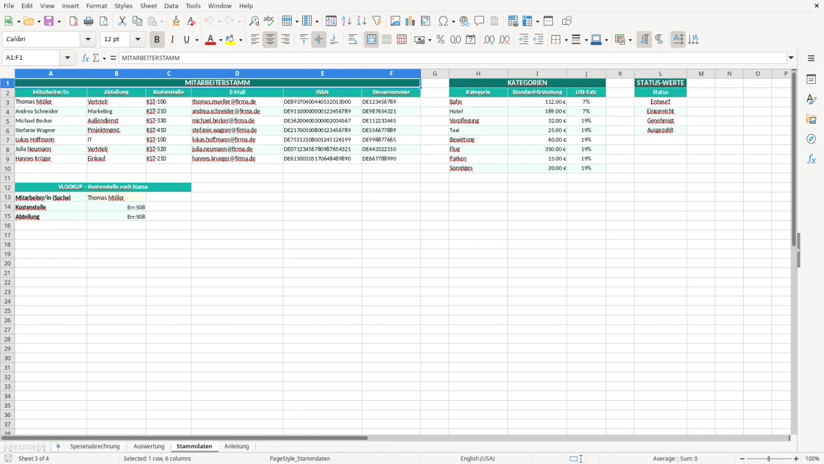Click the Clone Formatting paintbrush icon
Image resolution: width=824 pixels, height=464 pixels.
(176, 21)
